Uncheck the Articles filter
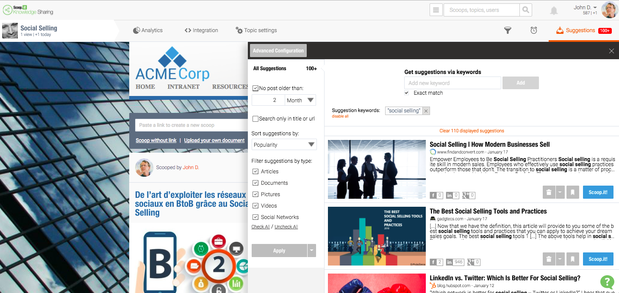Image resolution: width=619 pixels, height=293 pixels. pos(255,171)
